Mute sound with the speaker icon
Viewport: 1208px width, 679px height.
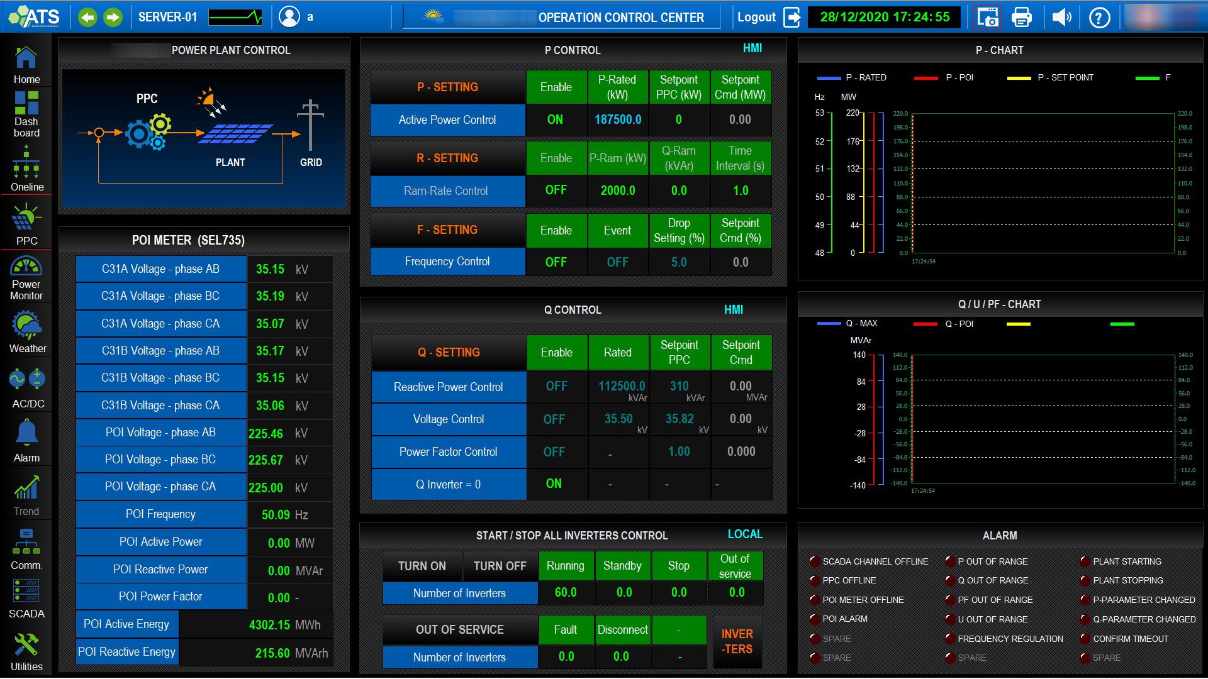[1061, 17]
